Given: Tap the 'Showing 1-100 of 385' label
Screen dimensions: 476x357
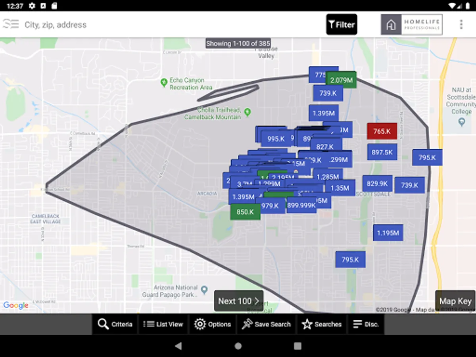Looking at the screenshot, I should pos(238,44).
